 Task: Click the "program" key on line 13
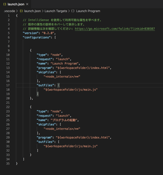click(44, 68)
